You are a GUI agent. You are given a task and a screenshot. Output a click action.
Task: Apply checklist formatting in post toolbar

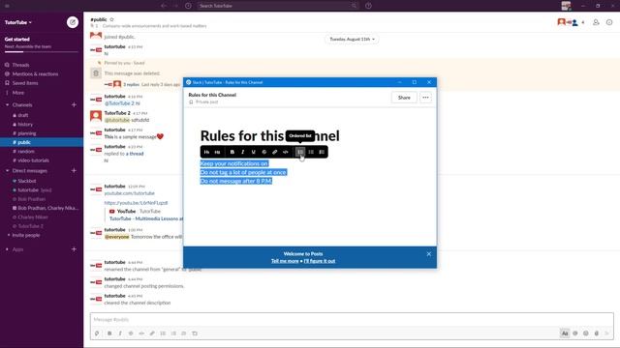(x=322, y=152)
